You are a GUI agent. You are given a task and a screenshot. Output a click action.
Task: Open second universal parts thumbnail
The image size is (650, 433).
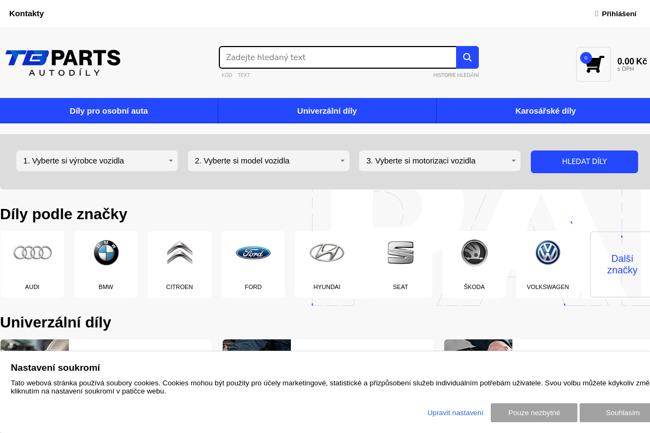[x=257, y=345]
